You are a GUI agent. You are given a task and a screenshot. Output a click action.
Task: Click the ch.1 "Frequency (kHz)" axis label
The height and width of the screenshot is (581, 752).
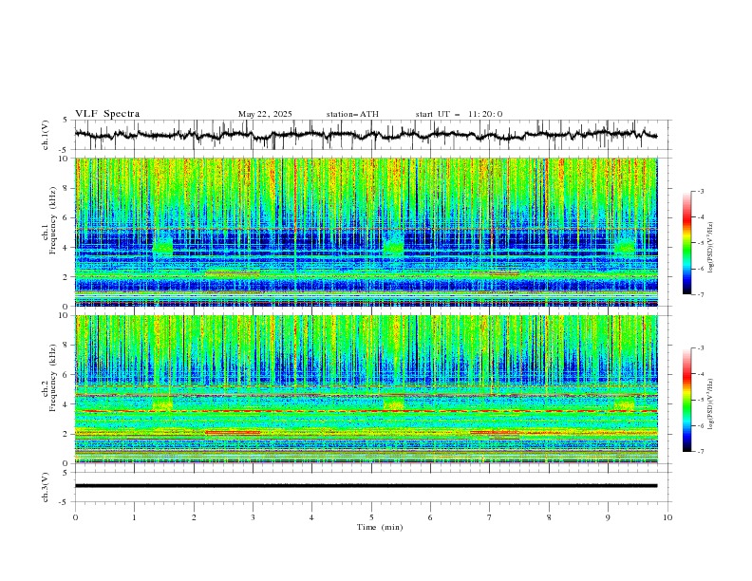(52, 220)
